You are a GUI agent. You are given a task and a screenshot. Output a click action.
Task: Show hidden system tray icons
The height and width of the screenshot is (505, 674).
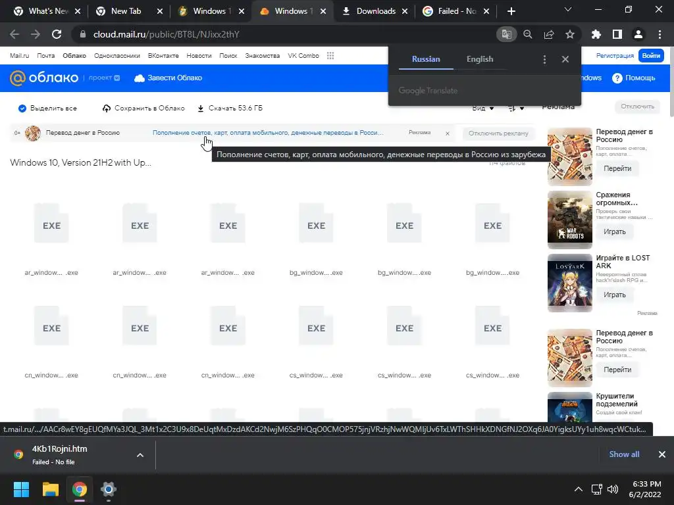pos(579,489)
